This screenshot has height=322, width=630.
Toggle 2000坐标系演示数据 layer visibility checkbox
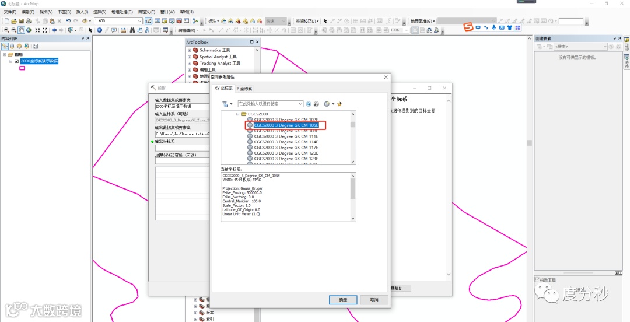click(x=16, y=61)
